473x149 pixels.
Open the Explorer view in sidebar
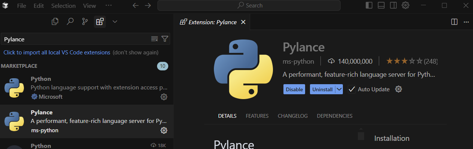(x=55, y=22)
